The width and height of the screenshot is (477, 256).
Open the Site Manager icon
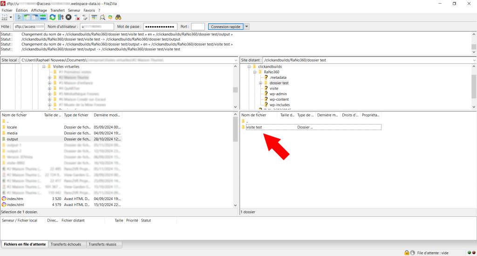click(5, 17)
